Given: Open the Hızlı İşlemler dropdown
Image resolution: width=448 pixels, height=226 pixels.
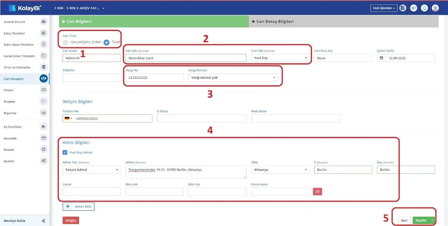Looking at the screenshot, I should 384,8.
